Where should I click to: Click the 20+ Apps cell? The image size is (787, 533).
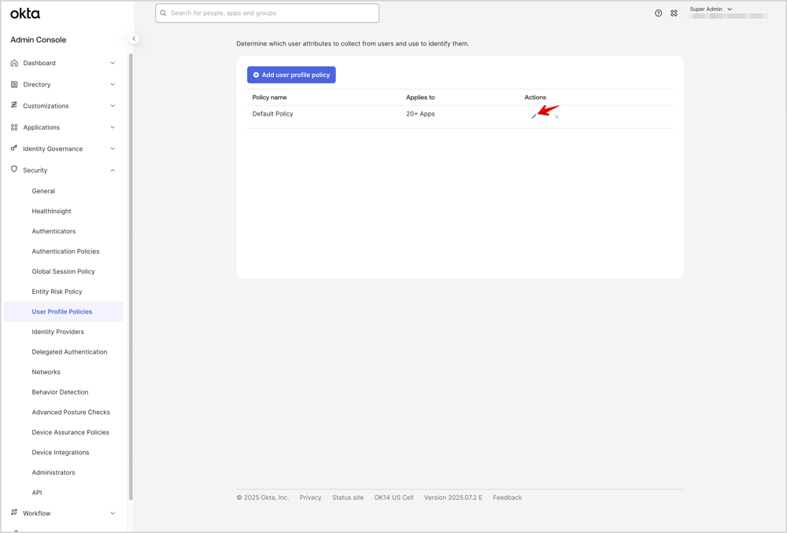(420, 114)
